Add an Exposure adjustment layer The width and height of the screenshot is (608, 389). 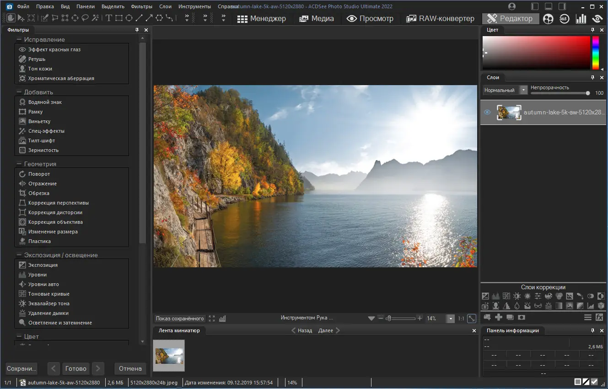click(485, 296)
